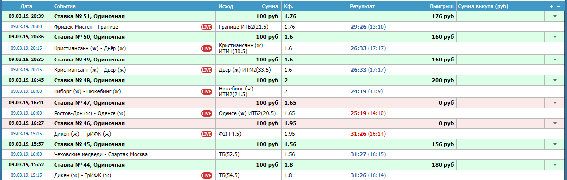Click LIVE badge on Дикен - ГрИФК Ф2(+4.5) row
The width and height of the screenshot is (567, 180).
(207, 134)
